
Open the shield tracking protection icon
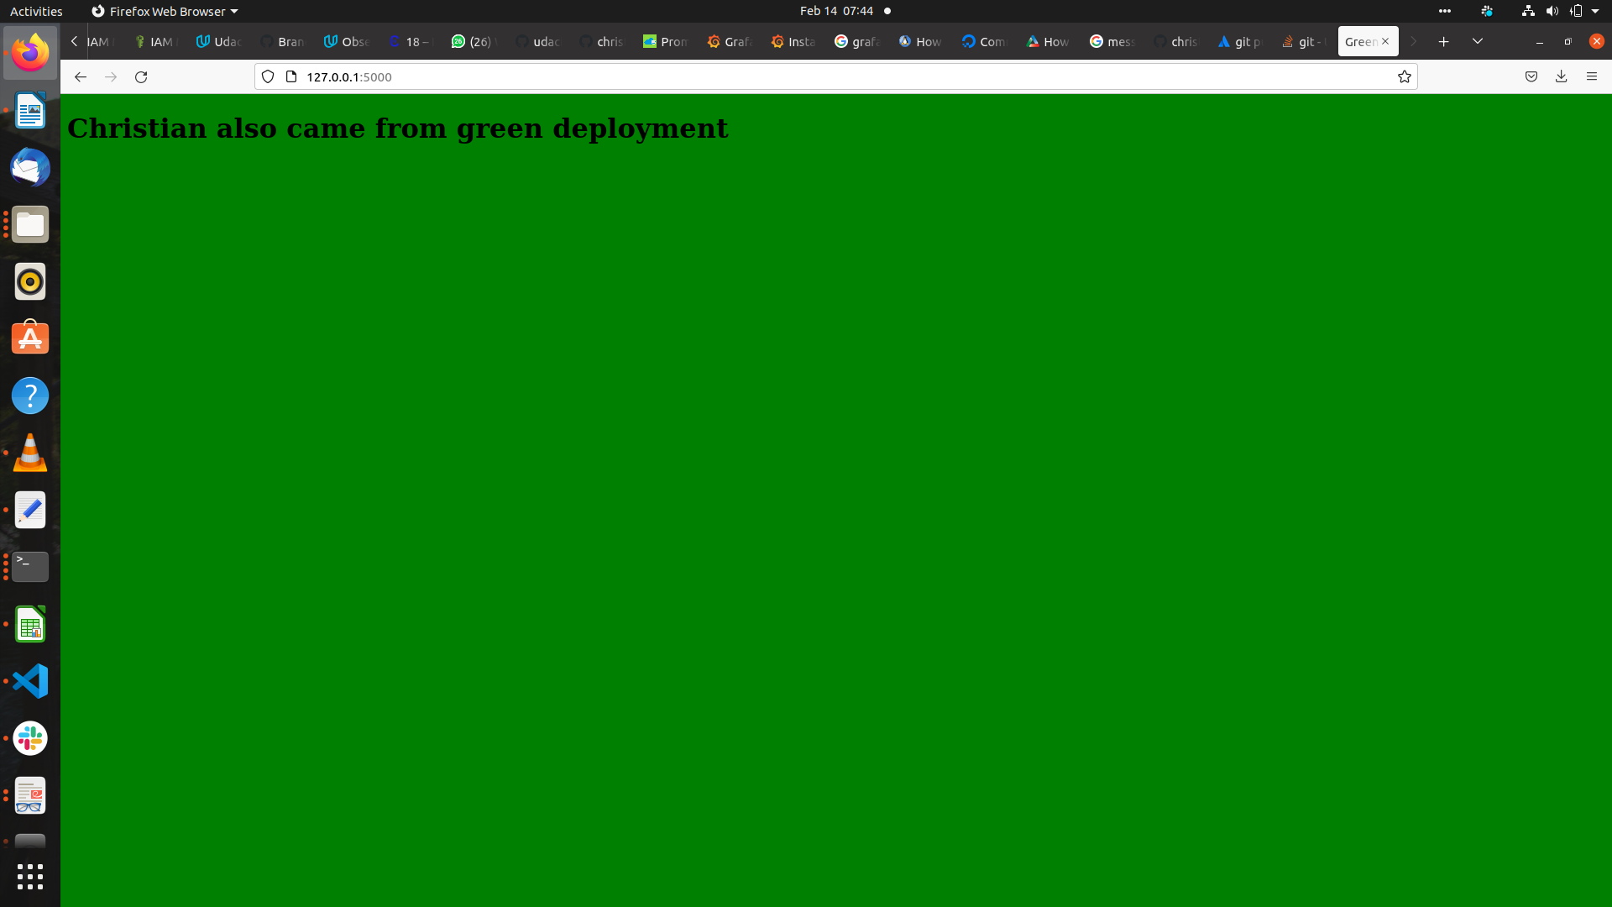click(268, 77)
